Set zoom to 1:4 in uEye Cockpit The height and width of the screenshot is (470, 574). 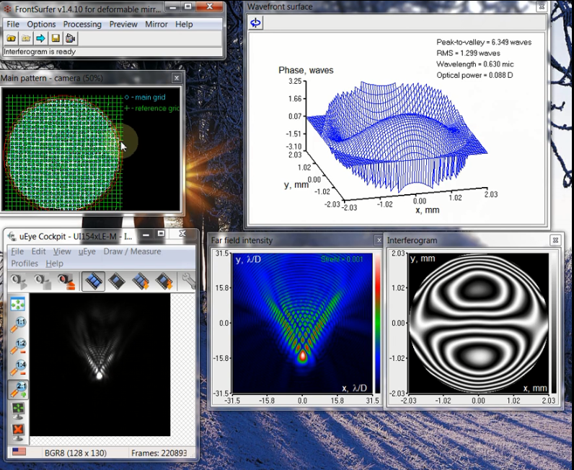[17, 367]
